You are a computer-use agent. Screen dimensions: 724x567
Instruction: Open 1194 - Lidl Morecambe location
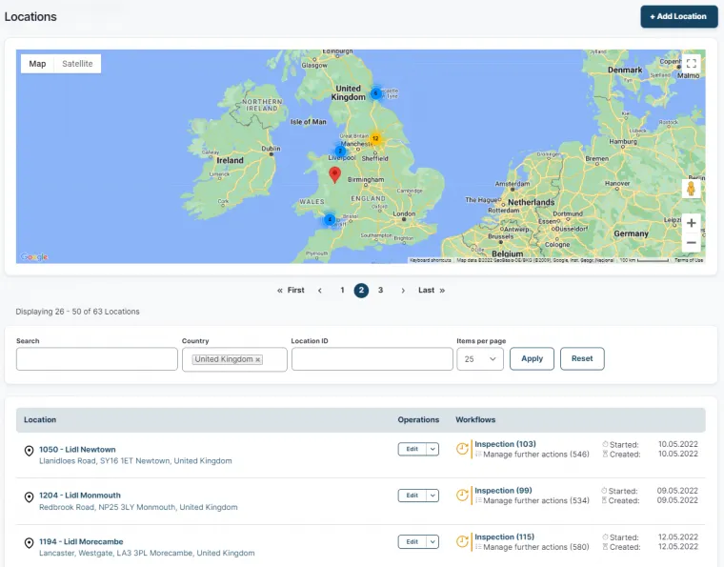81,541
